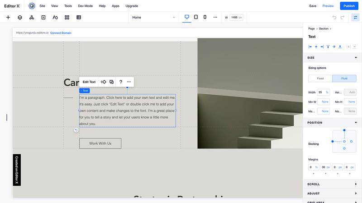Click the Editor X circular logo icon
This screenshot has height=203, width=362.
[x=32, y=6]
